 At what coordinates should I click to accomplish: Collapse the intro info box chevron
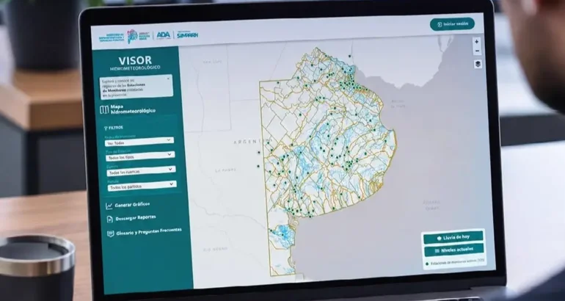point(168,79)
